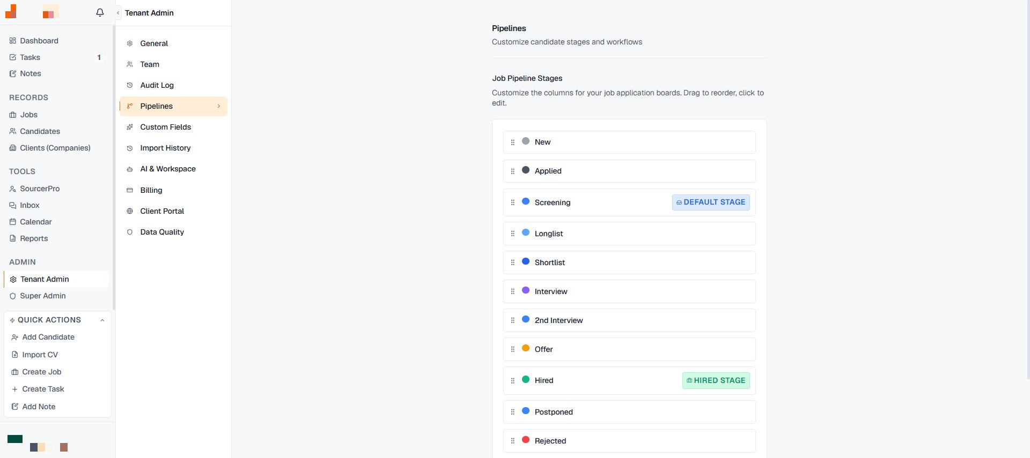Select Tenant Admin in the sidebar

pyautogui.click(x=56, y=279)
